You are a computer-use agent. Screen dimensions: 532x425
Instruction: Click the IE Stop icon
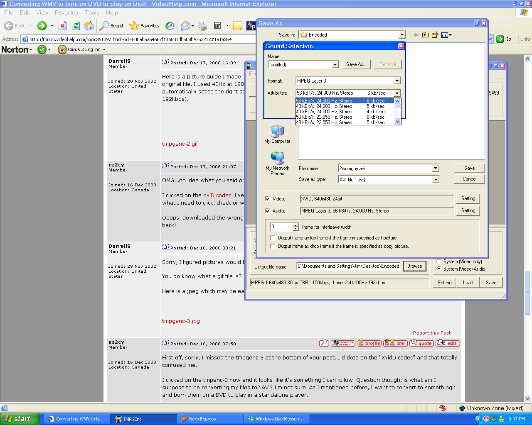[x=62, y=26]
